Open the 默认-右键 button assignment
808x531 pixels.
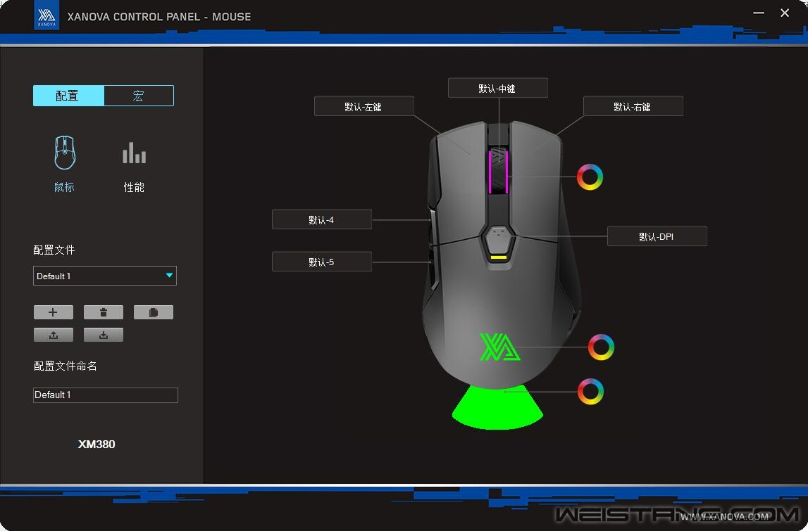pos(633,107)
